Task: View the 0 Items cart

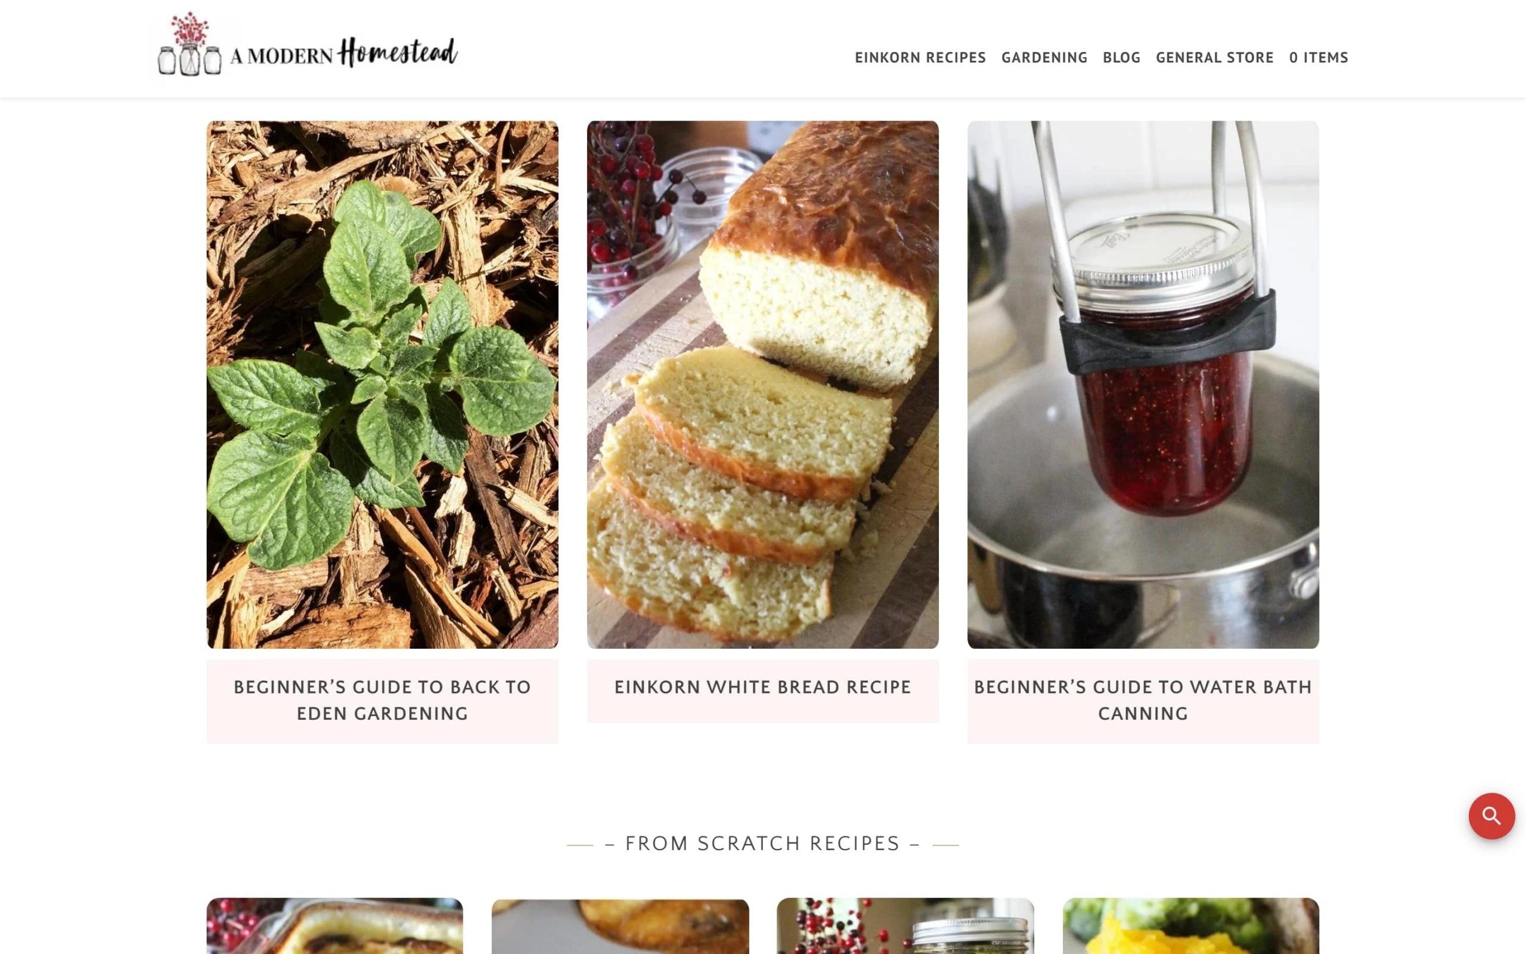Action: click(x=1319, y=57)
